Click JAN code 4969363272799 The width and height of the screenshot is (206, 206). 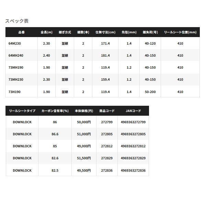(x=133, y=122)
